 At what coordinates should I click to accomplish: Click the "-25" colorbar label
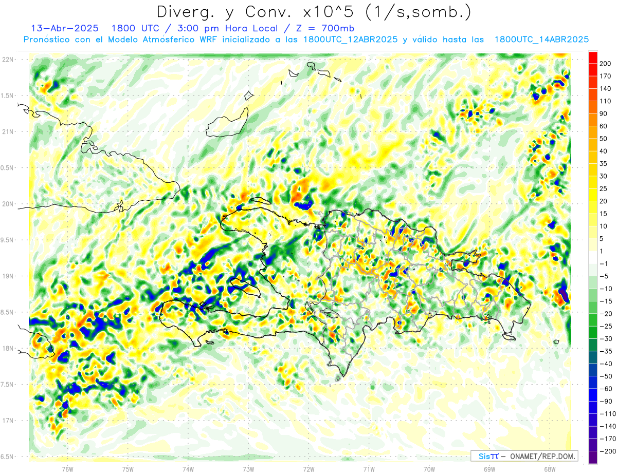tap(605, 326)
